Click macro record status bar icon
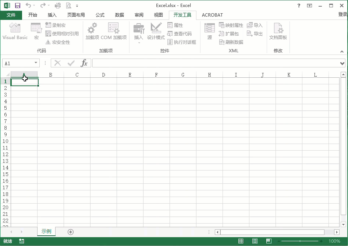This screenshot has height=246, width=348. pyautogui.click(x=22, y=241)
